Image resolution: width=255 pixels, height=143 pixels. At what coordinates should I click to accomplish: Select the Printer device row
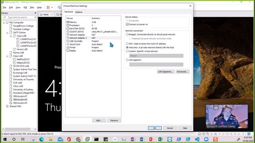point(93,48)
